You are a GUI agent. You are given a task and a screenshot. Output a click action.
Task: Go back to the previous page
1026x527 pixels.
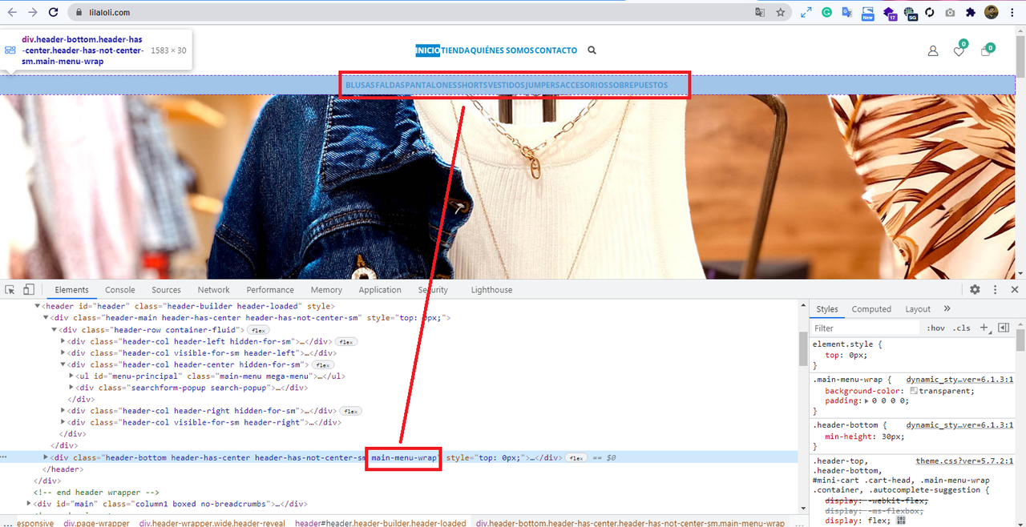coord(12,12)
